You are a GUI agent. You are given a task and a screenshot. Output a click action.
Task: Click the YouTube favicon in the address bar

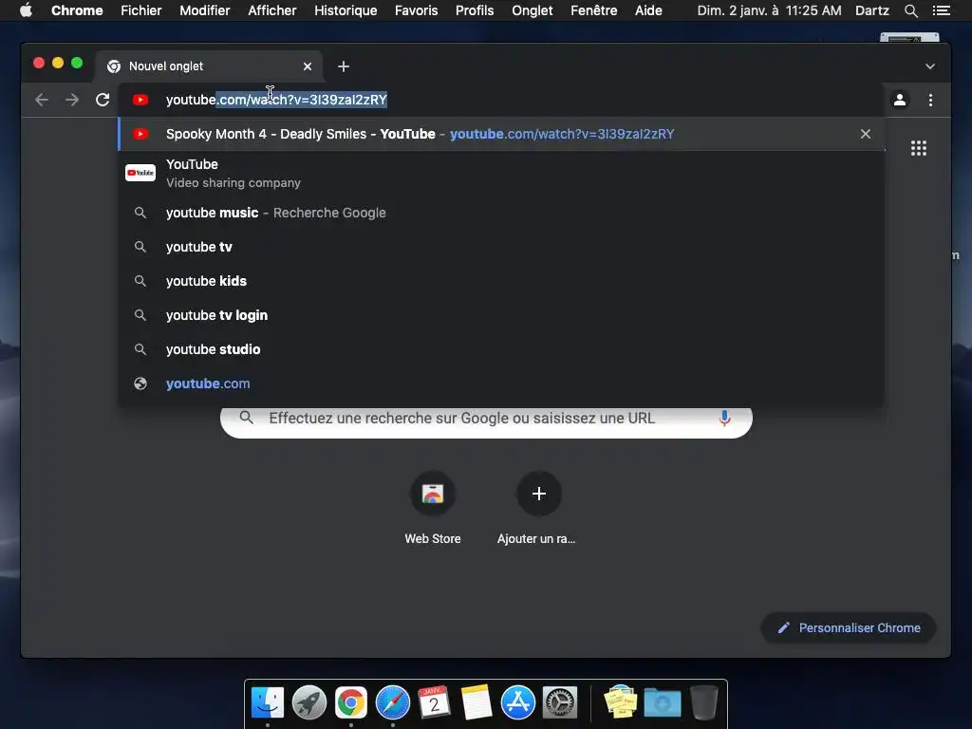(x=140, y=100)
